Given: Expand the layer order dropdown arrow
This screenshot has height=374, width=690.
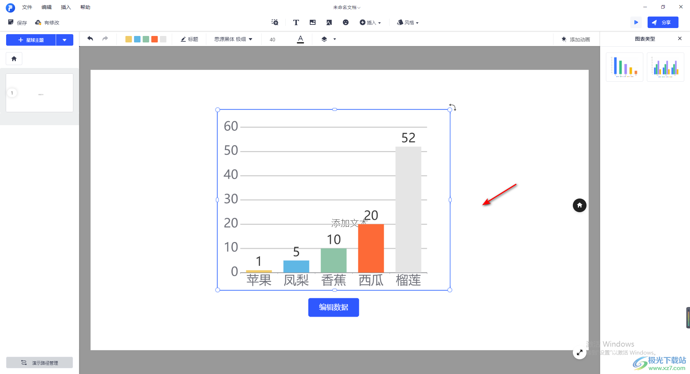Looking at the screenshot, I should pyautogui.click(x=335, y=39).
